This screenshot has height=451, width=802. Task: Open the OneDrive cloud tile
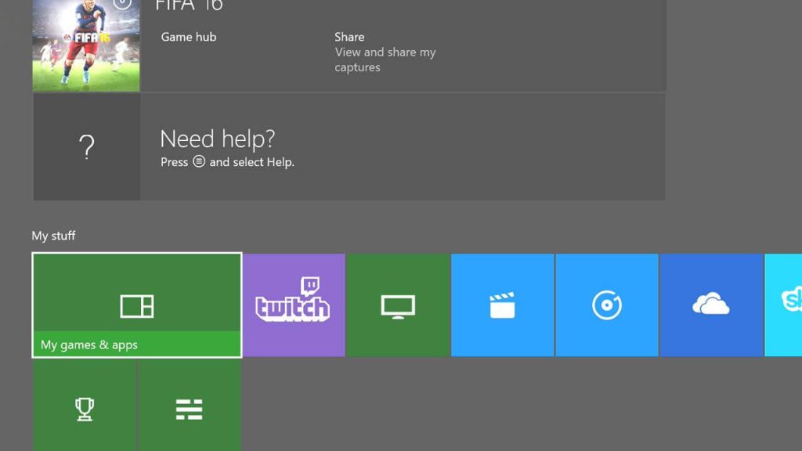pyautogui.click(x=710, y=305)
